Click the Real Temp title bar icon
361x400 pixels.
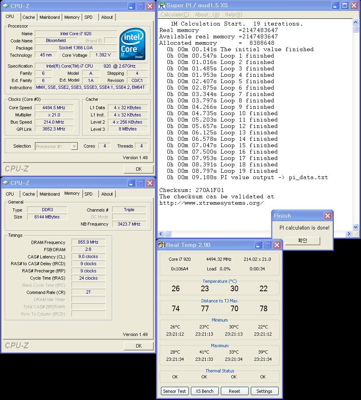161,245
